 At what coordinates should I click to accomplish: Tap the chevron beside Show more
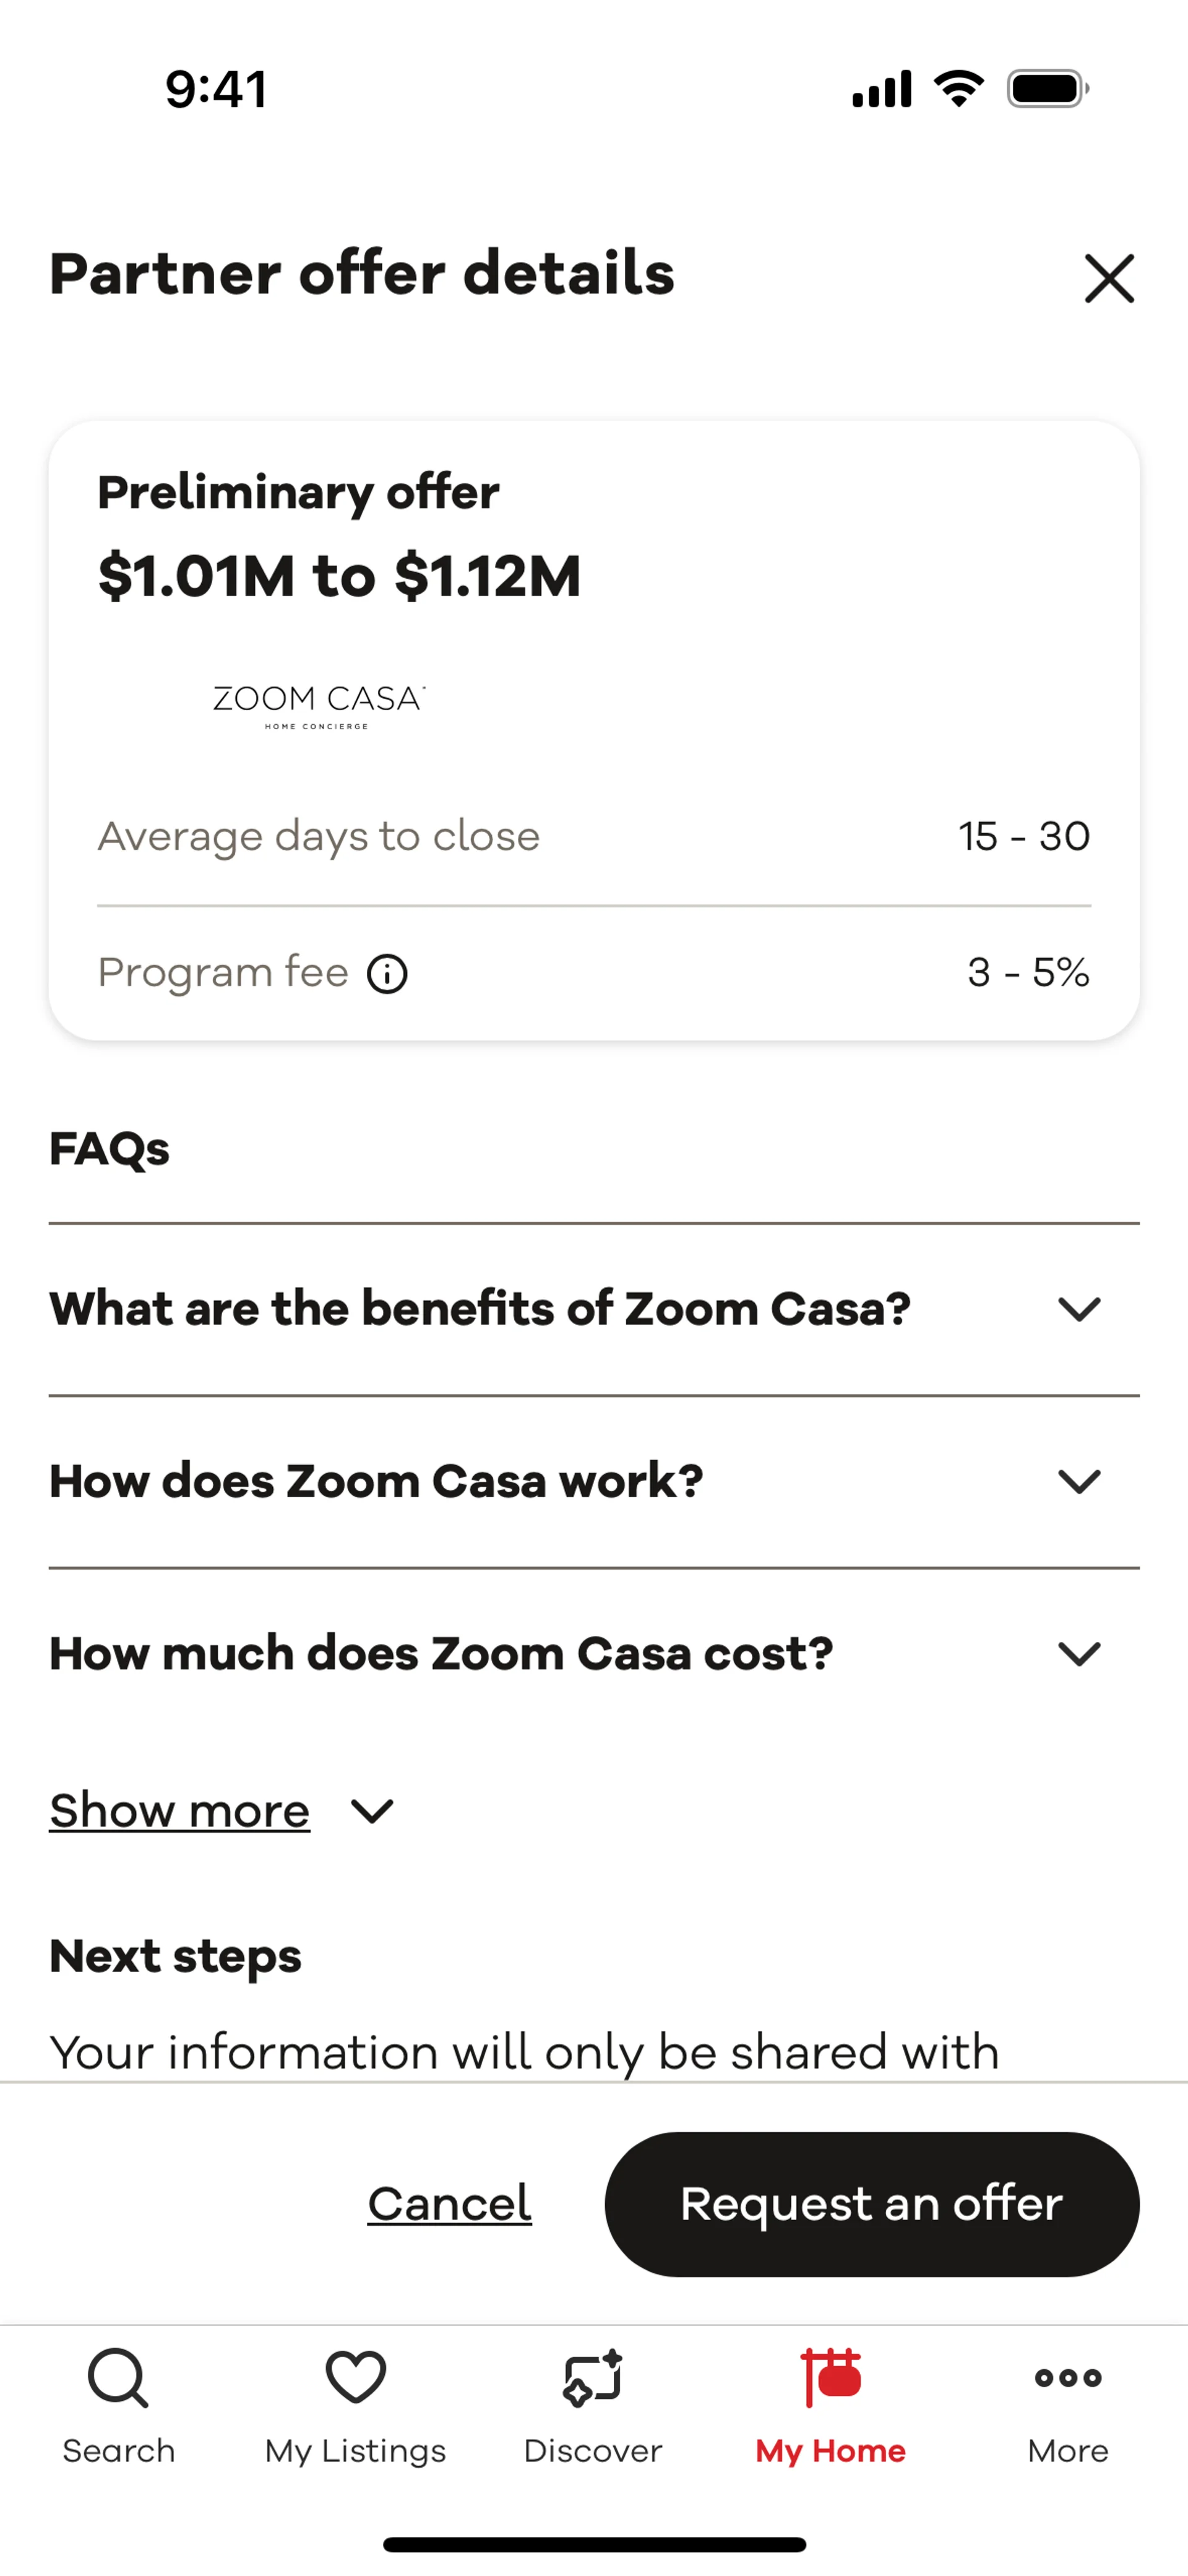[372, 1811]
